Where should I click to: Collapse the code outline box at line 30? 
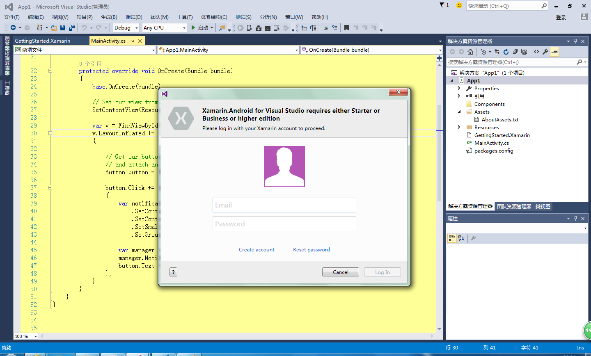click(x=50, y=133)
